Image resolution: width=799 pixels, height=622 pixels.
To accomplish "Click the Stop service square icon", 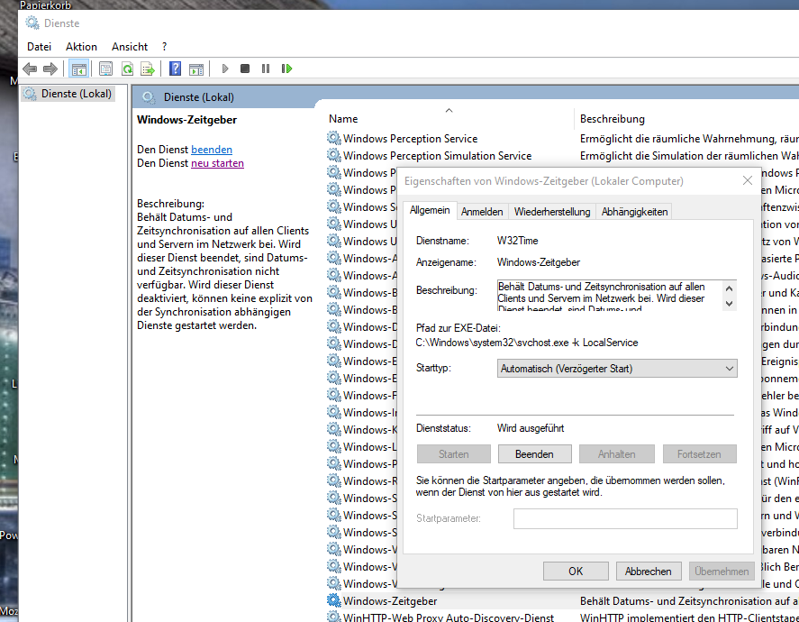I will tap(245, 69).
